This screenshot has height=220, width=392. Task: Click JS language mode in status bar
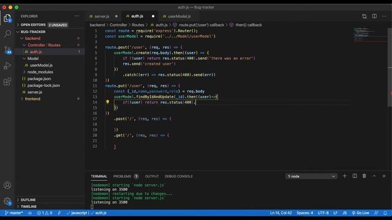pos(344,213)
